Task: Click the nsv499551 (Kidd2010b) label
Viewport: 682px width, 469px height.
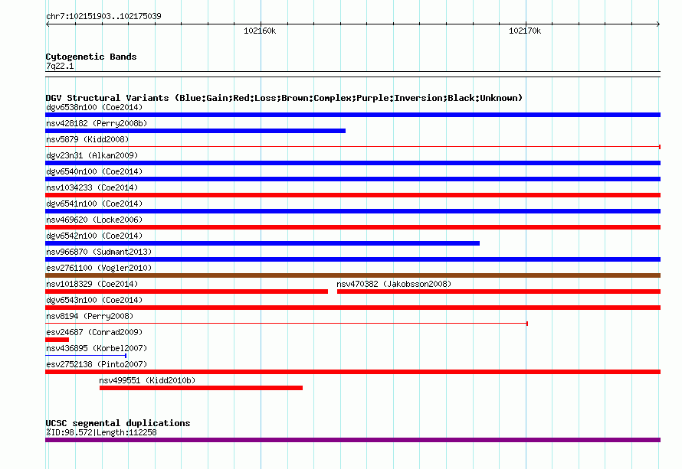Action: coord(147,380)
